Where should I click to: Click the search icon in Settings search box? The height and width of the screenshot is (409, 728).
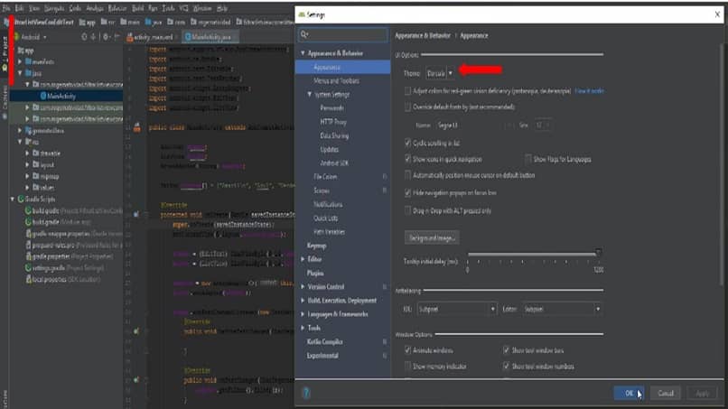coord(303,34)
